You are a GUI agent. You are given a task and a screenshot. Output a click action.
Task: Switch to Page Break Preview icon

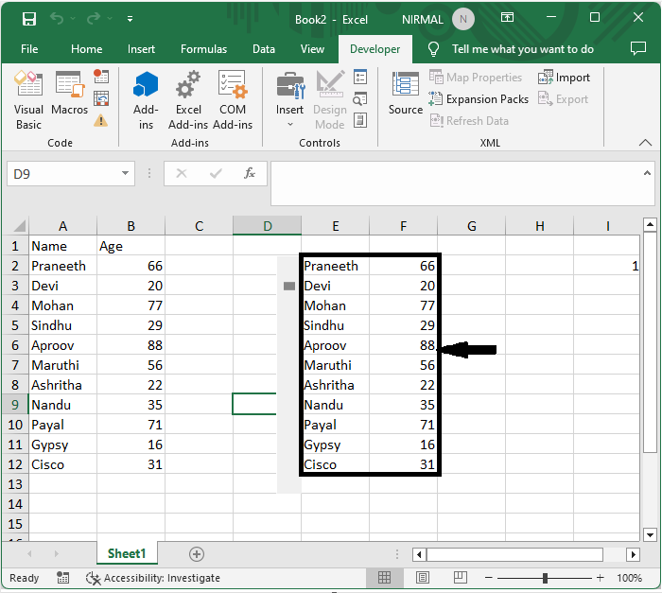460,577
